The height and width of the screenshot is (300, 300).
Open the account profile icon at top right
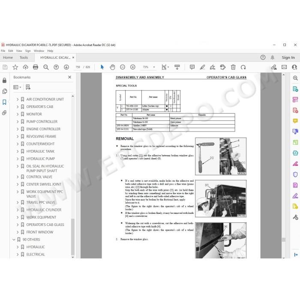tap(294, 67)
